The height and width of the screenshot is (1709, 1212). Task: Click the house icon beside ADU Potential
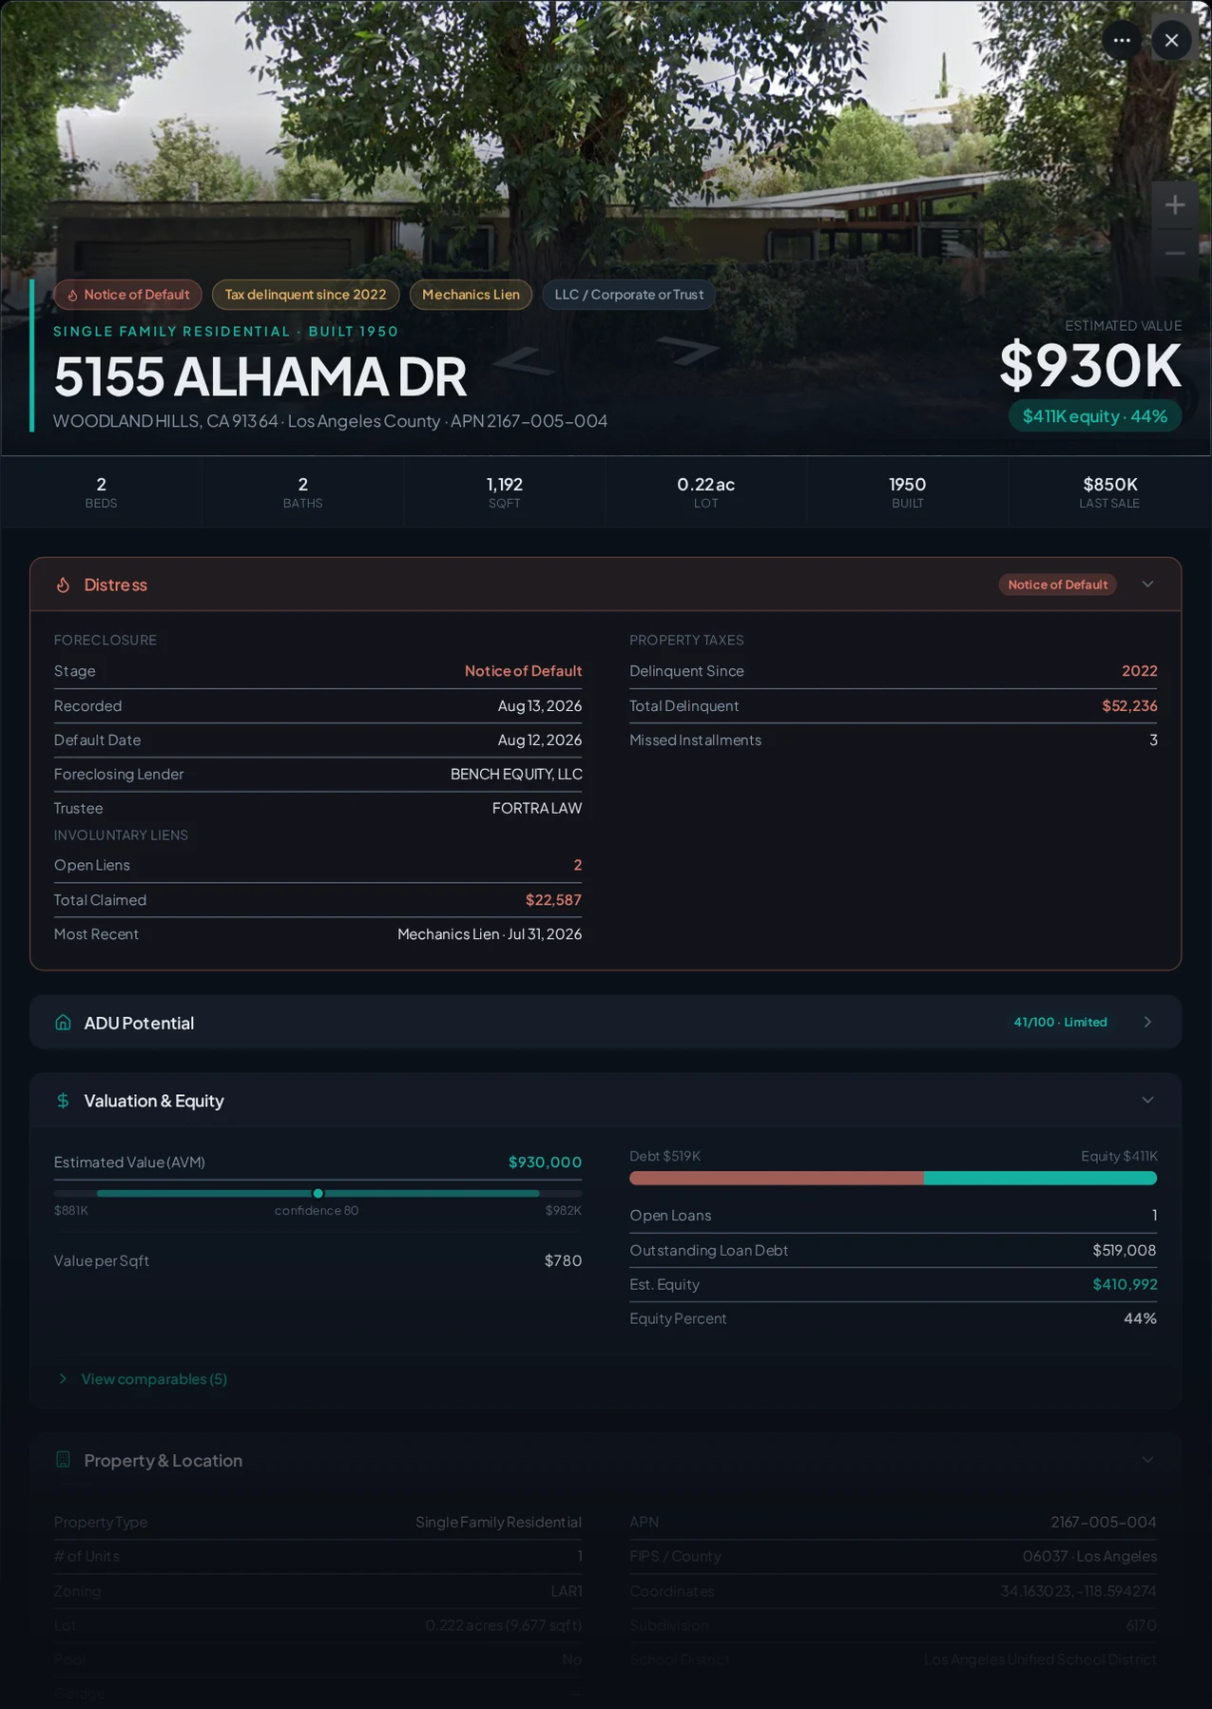(x=63, y=1023)
